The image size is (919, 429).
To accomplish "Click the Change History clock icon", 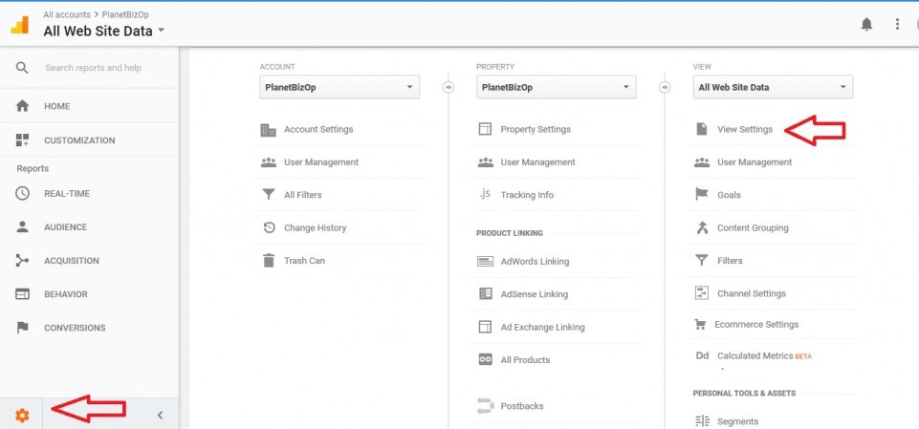I will pos(269,227).
